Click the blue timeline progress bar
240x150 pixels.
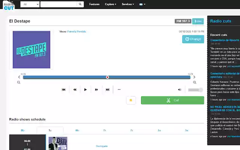tap(106, 77)
